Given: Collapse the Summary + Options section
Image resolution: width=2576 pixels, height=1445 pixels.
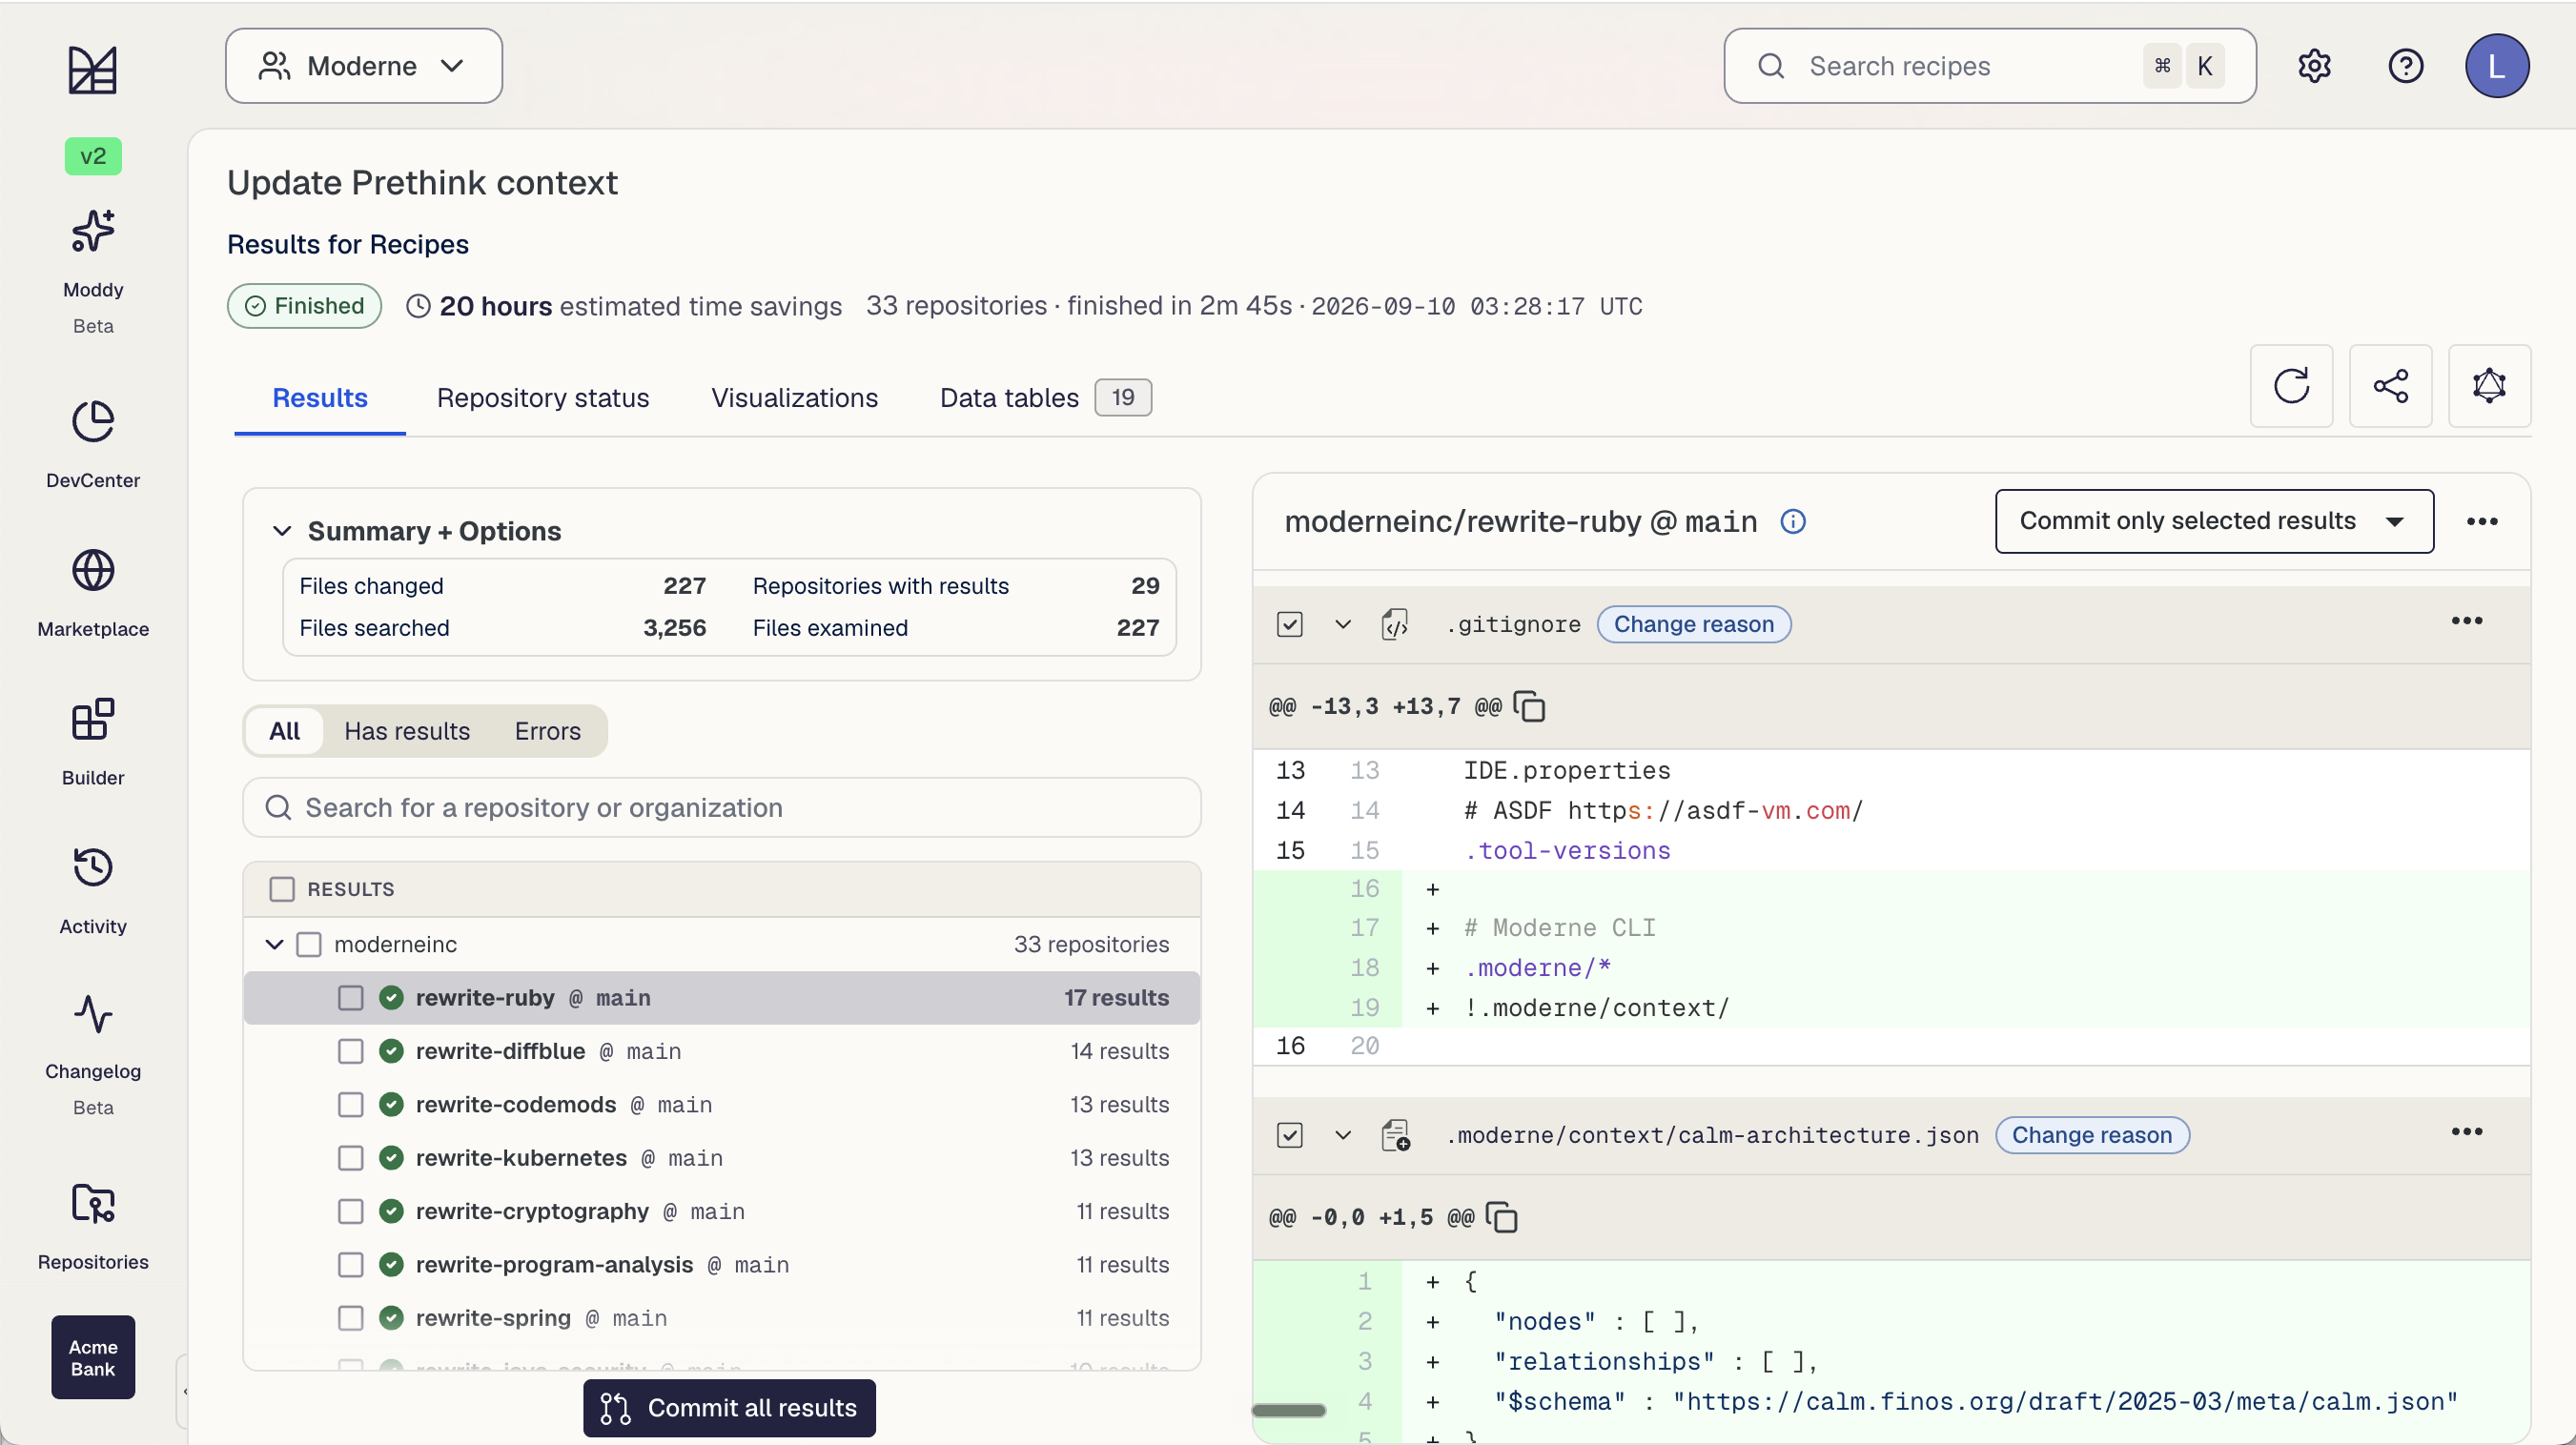Looking at the screenshot, I should click(x=282, y=531).
